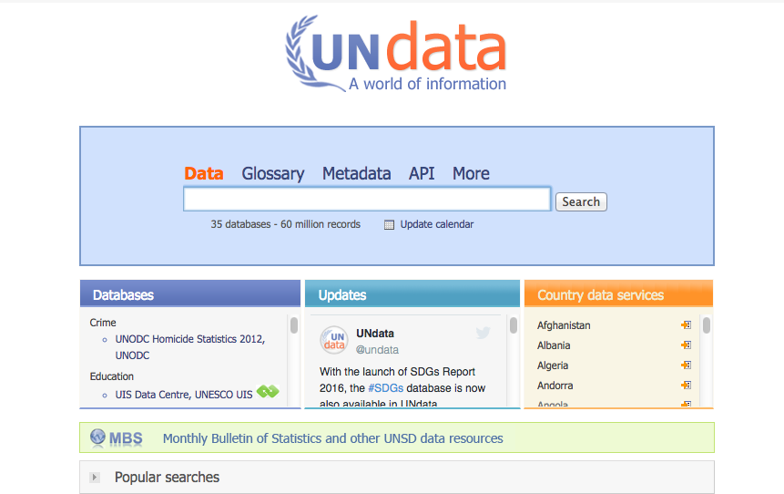
Task: Click the Crime category heading
Action: click(x=103, y=323)
